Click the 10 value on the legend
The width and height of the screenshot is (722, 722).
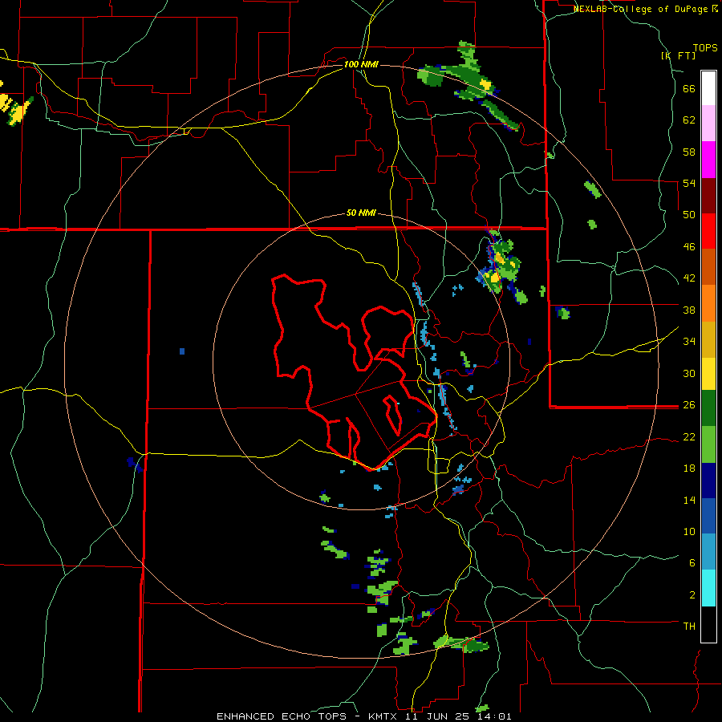coord(689,532)
